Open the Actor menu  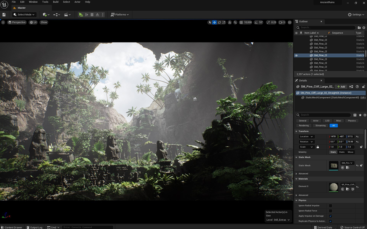click(x=77, y=2)
